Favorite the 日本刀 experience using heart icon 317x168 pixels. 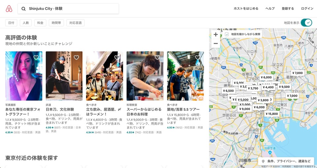tap(76, 57)
